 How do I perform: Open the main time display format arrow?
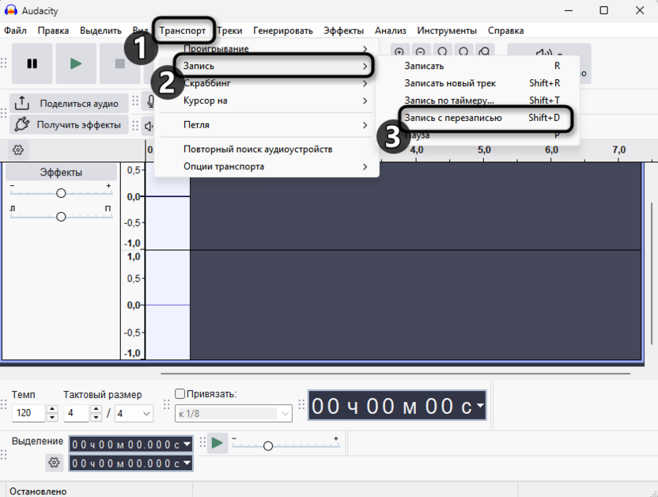479,405
